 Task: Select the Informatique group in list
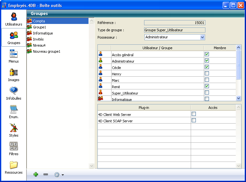(x=43, y=33)
